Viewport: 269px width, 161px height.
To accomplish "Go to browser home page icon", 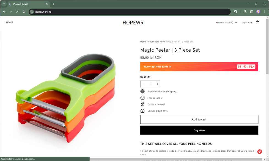I will (24, 12).
